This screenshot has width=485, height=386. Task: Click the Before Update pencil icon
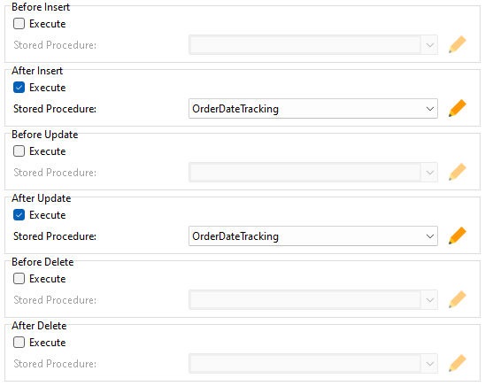[458, 172]
